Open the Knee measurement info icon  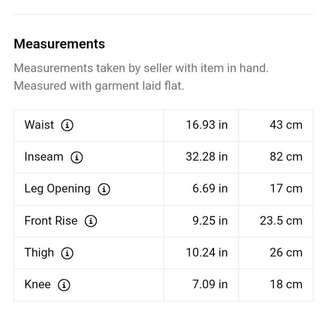coord(64,285)
